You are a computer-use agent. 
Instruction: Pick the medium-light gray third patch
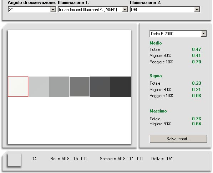(59, 86)
